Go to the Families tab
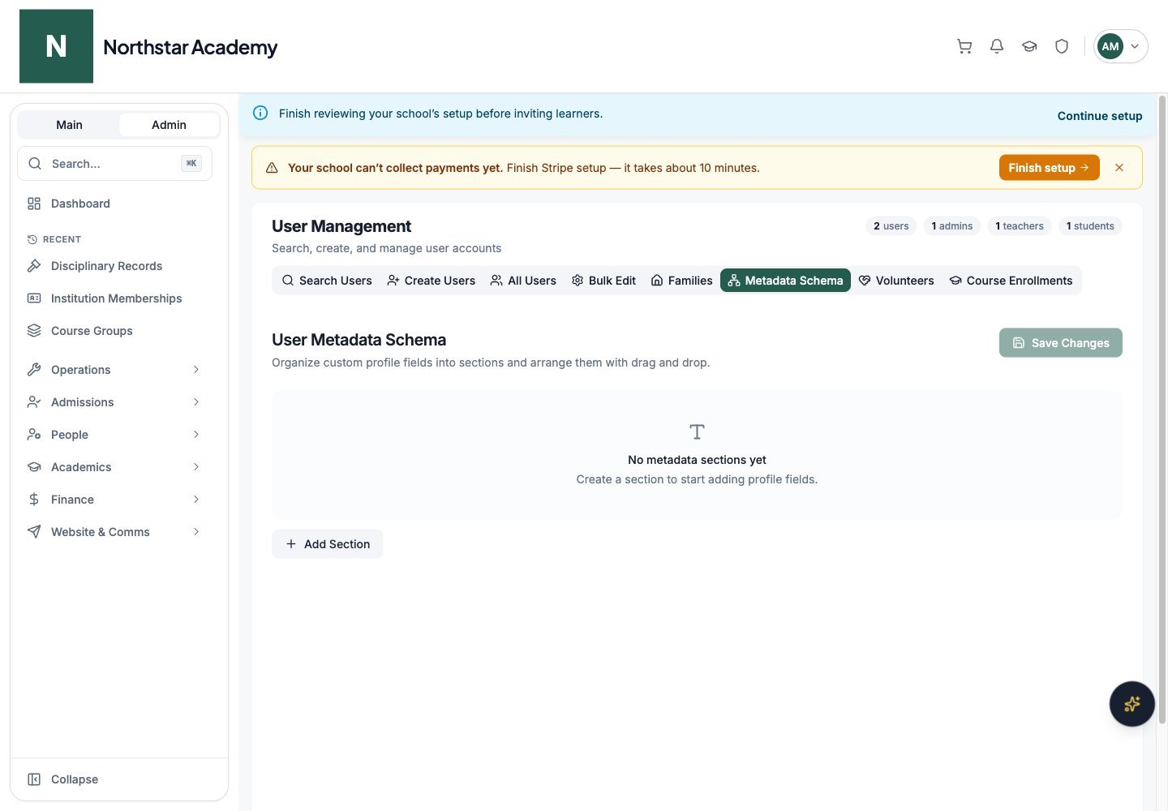Screen dimensions: 1168x811 [x=681, y=281]
